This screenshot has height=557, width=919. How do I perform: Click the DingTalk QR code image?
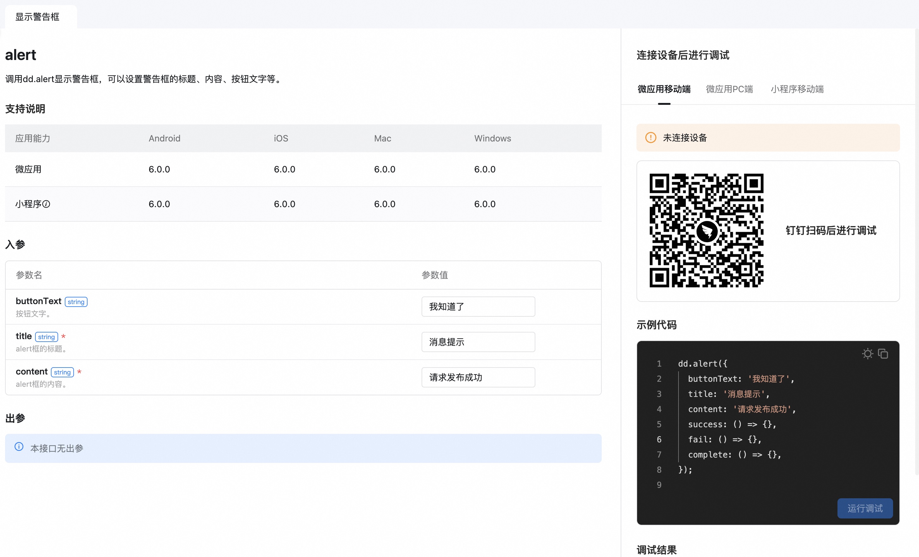[706, 231]
